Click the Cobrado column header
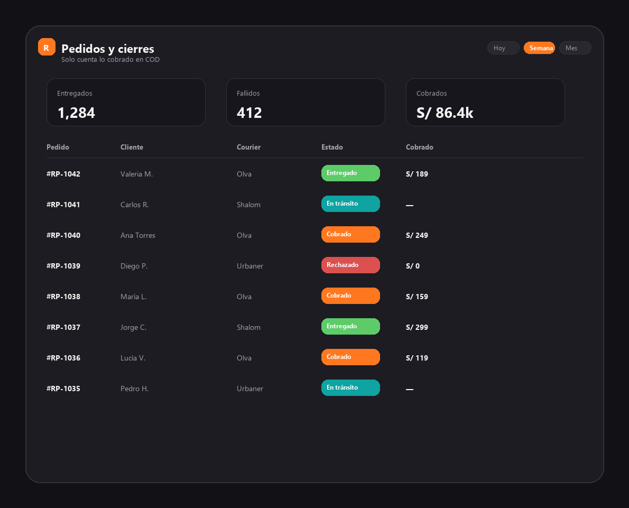This screenshot has height=508, width=629. pyautogui.click(x=419, y=147)
